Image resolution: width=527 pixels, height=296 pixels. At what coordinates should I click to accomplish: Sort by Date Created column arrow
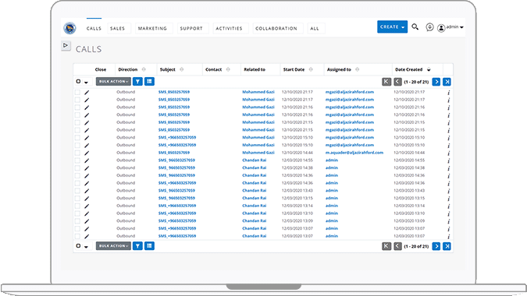coord(429,70)
